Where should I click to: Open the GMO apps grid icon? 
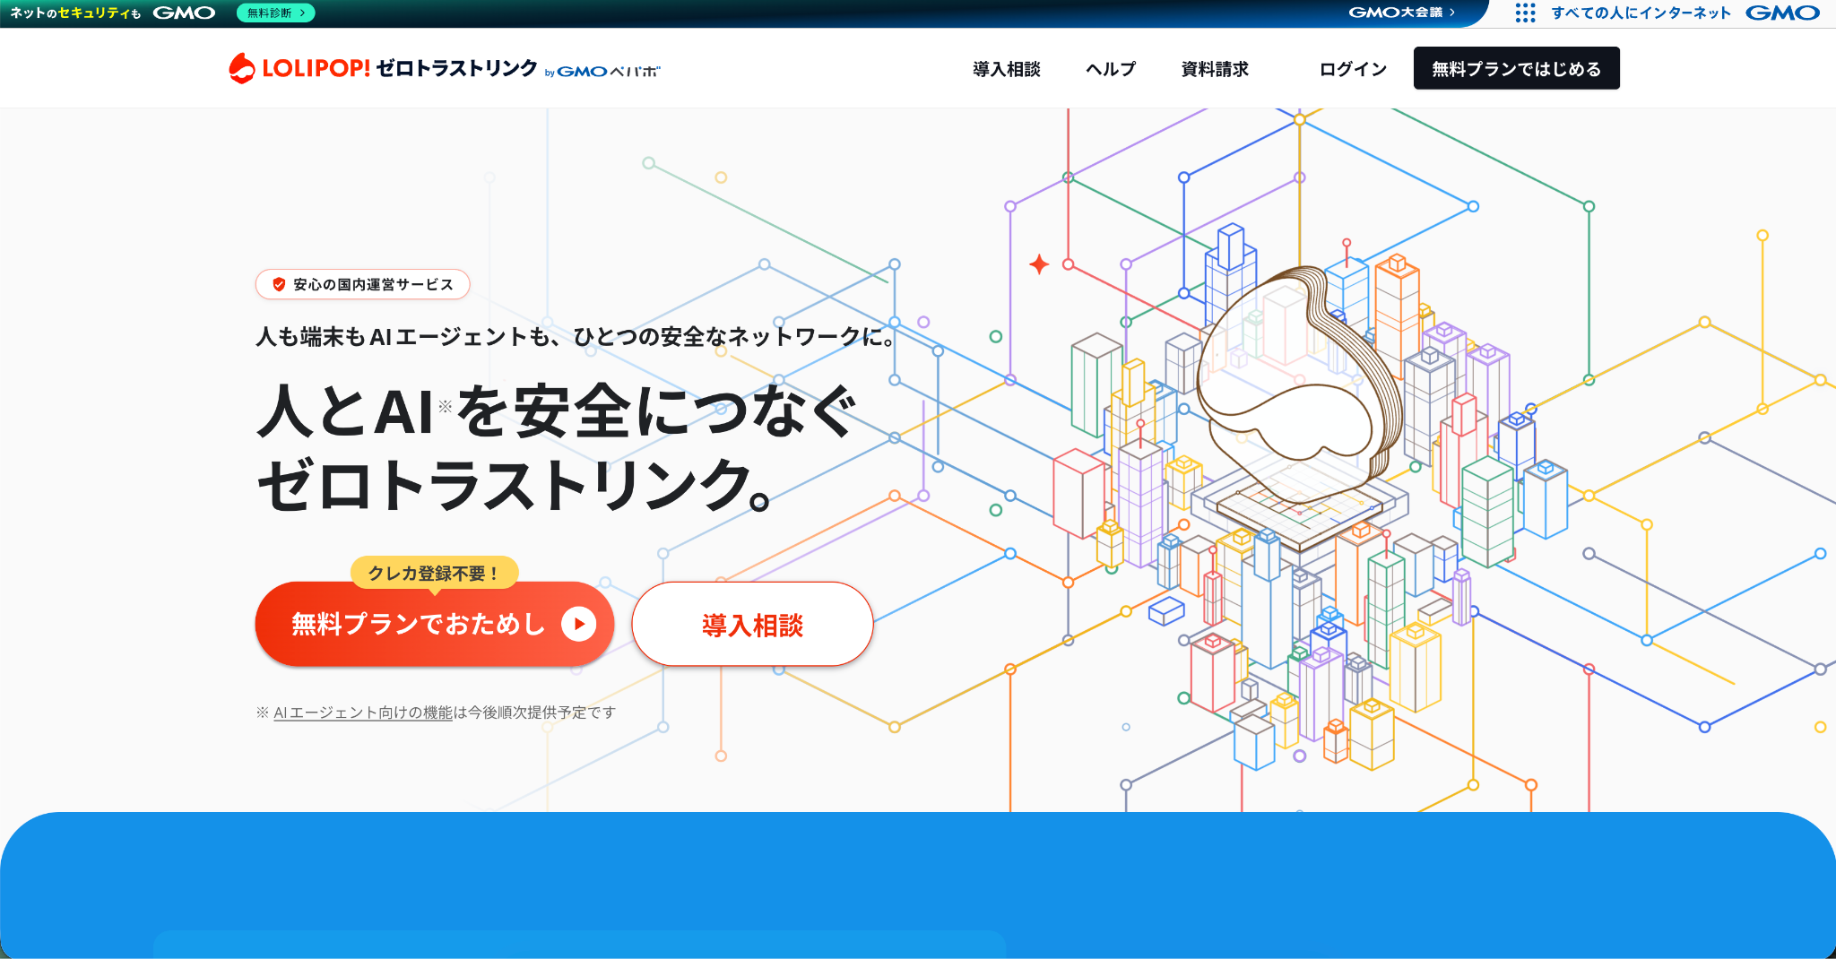point(1525,13)
